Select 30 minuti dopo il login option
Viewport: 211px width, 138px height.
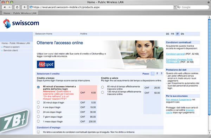(x=38, y=103)
